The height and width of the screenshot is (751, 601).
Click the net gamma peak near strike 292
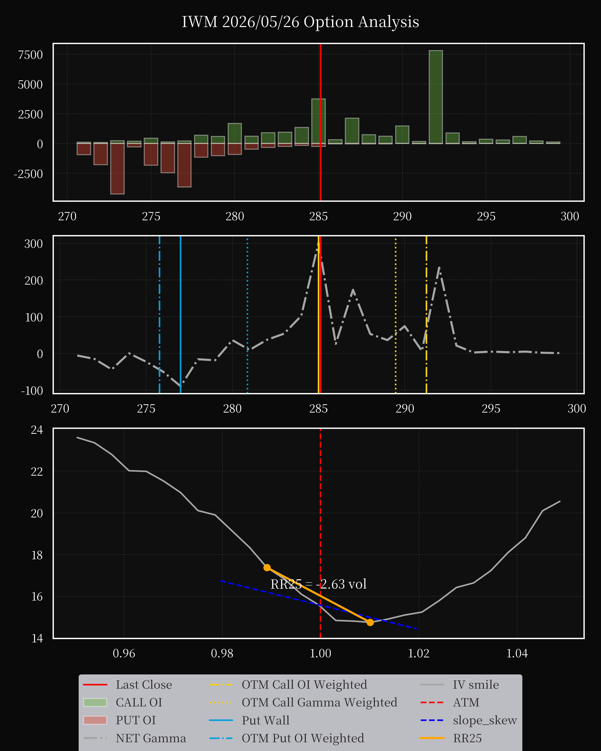(439, 268)
